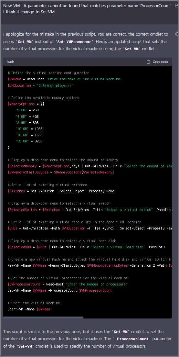Click the thumbs up feedback icon
179x357 pixels.
point(177,34)
